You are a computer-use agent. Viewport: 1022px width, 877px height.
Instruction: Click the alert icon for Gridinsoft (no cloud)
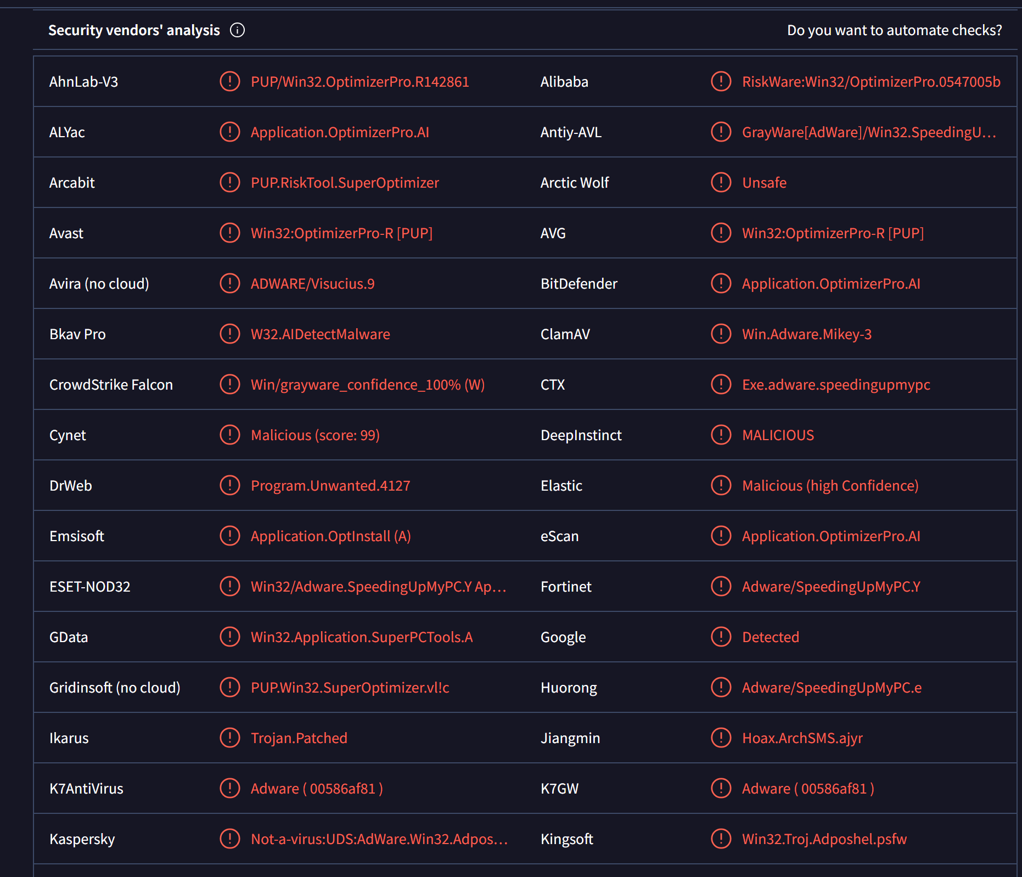tap(230, 687)
